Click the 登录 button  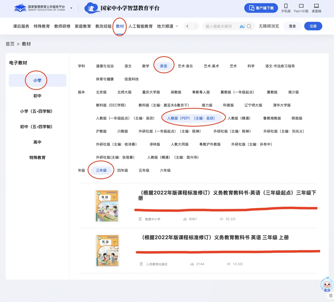pos(292,26)
